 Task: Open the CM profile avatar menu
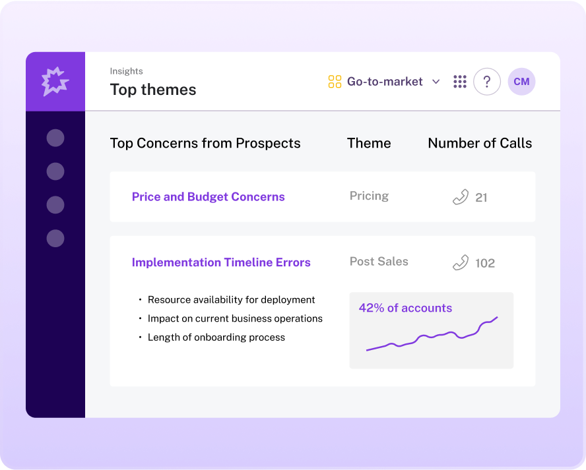pos(521,81)
